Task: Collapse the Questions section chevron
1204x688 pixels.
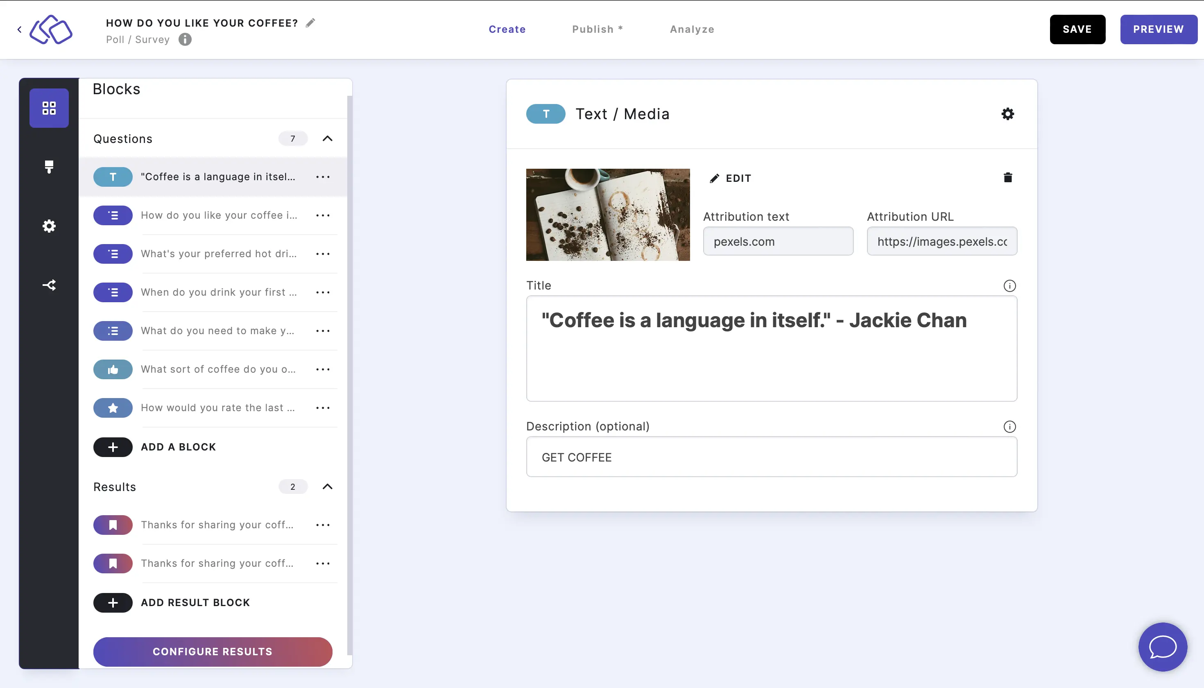Action: pos(328,138)
